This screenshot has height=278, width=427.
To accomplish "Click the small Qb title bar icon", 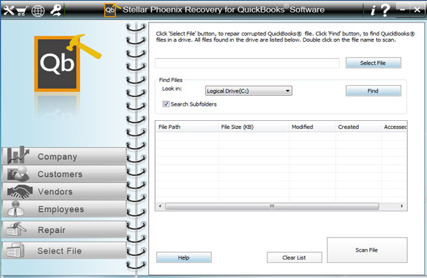I will pyautogui.click(x=111, y=11).
